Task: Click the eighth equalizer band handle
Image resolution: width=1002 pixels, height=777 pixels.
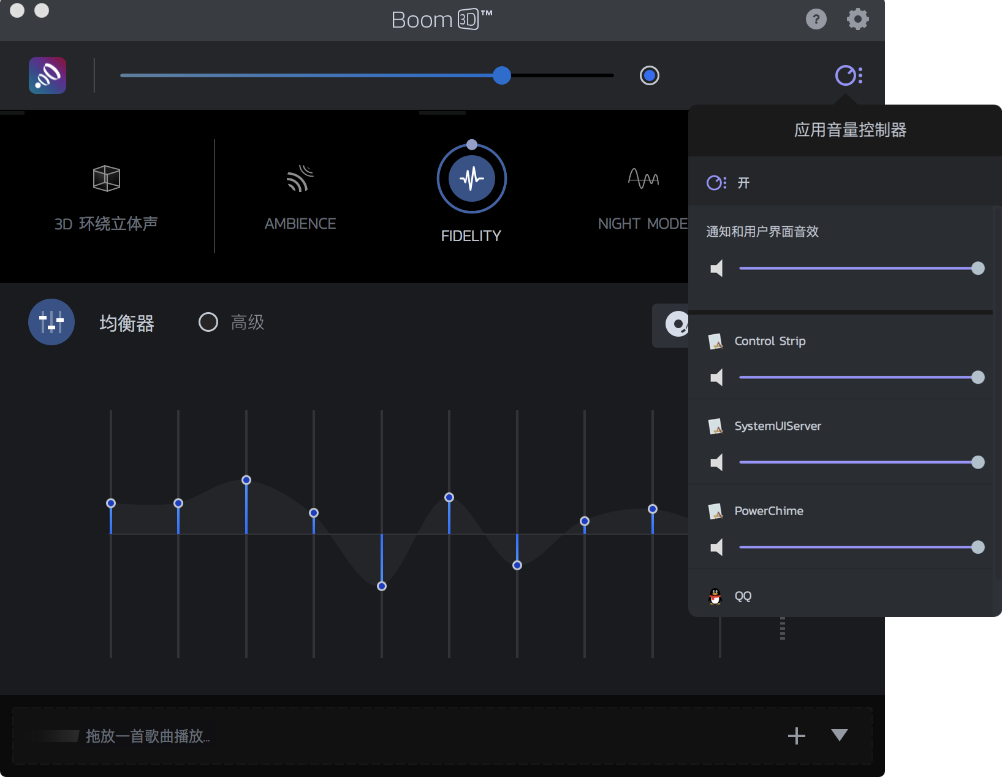Action: 585,521
